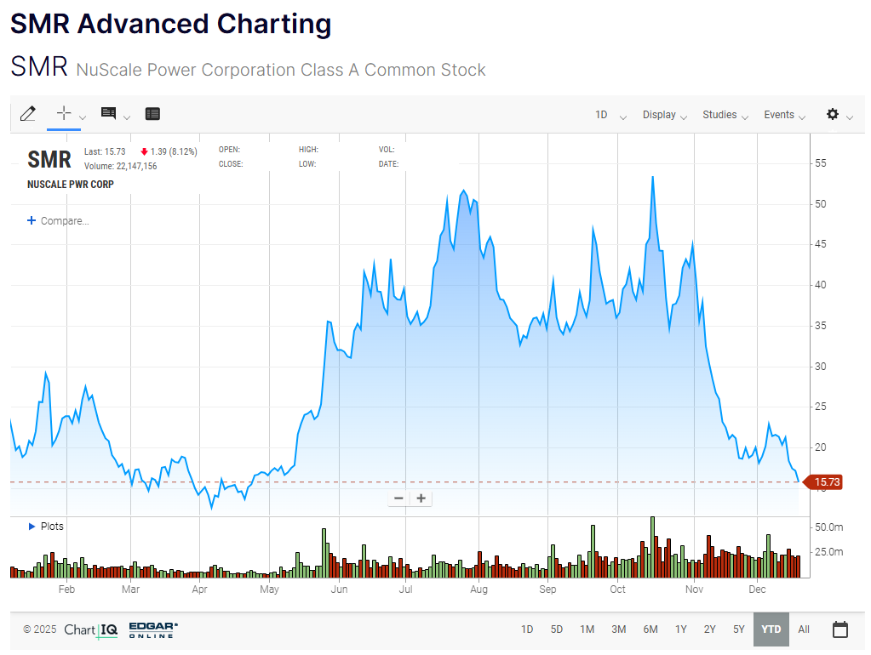Open the info tooltip comment icon
871x655 pixels.
click(108, 114)
